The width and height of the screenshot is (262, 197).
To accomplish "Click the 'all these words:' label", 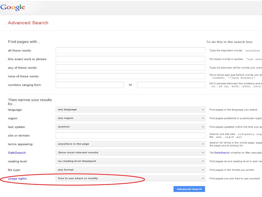I will 20,51.
